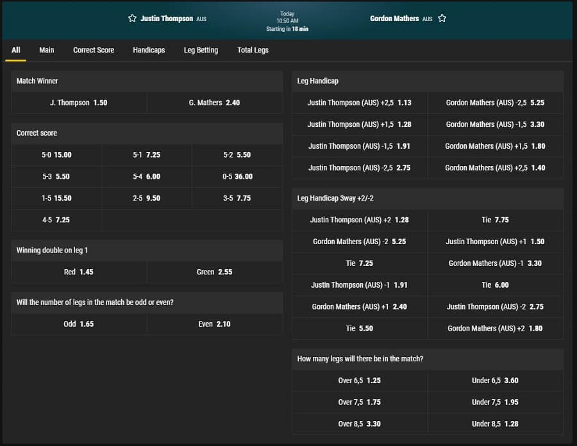
Task: Select correct score 5-0 at 15.00
Action: pos(56,155)
